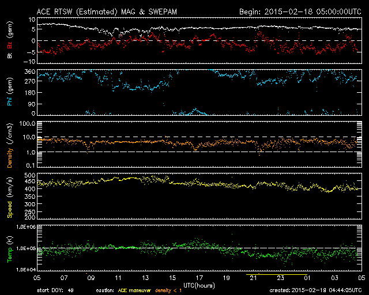
Task: Click the yellow maneuver bar on time axis
Action: (273, 275)
